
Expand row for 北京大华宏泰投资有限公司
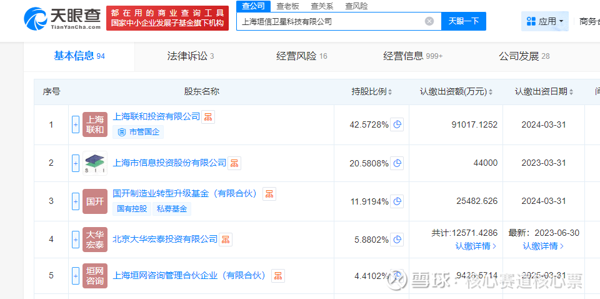click(x=76, y=240)
